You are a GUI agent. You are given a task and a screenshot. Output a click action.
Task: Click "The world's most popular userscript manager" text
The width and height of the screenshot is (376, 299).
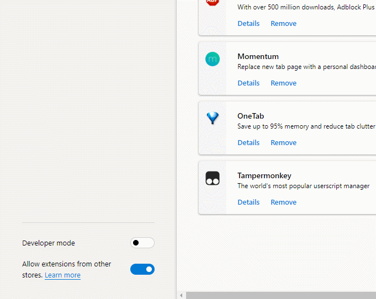(303, 186)
